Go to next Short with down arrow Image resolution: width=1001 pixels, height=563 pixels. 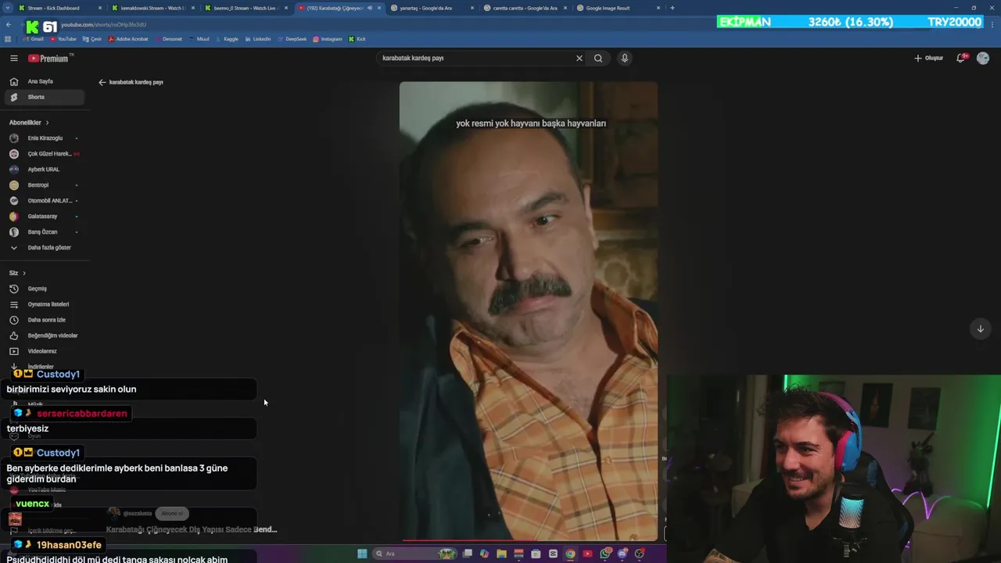[x=980, y=328]
